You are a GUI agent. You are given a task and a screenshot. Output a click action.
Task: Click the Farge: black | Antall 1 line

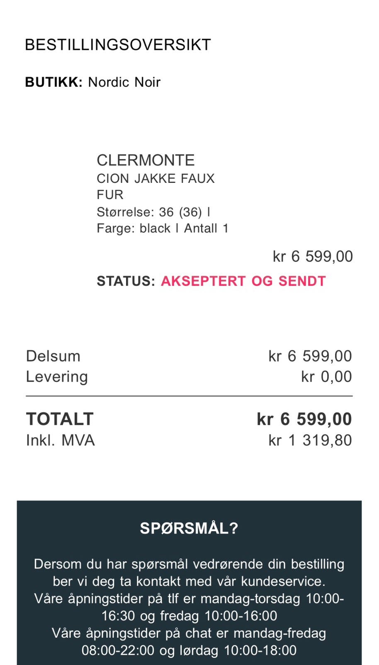163,228
